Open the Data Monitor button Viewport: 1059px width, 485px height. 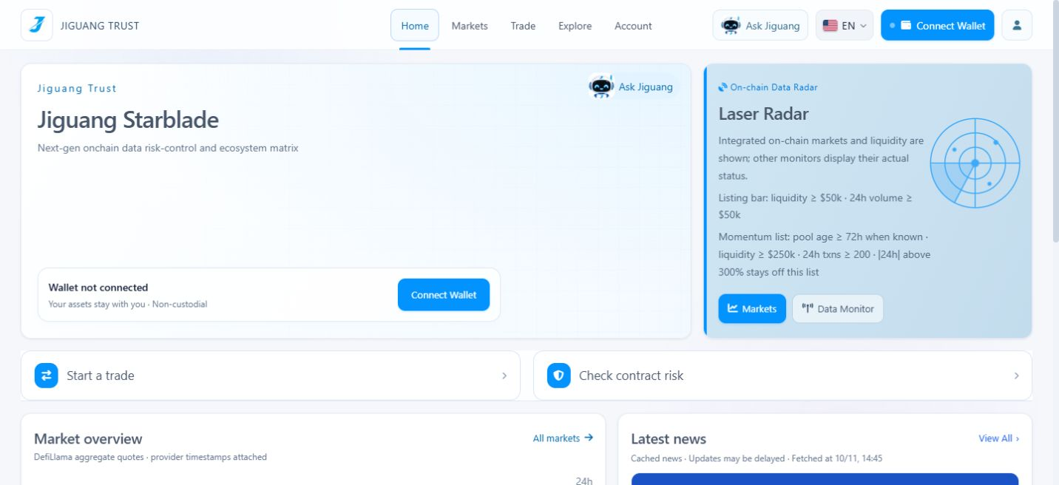click(838, 309)
